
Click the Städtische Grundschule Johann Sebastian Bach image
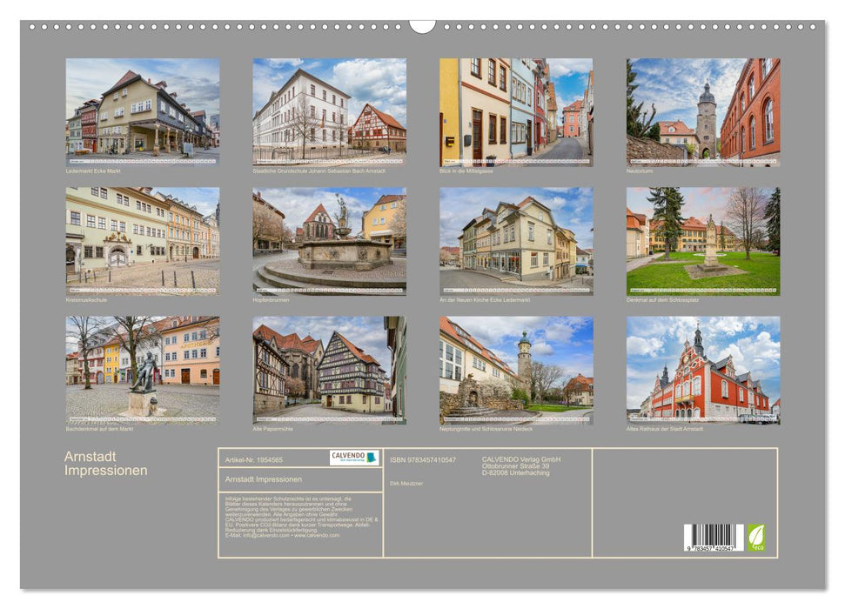(x=329, y=111)
